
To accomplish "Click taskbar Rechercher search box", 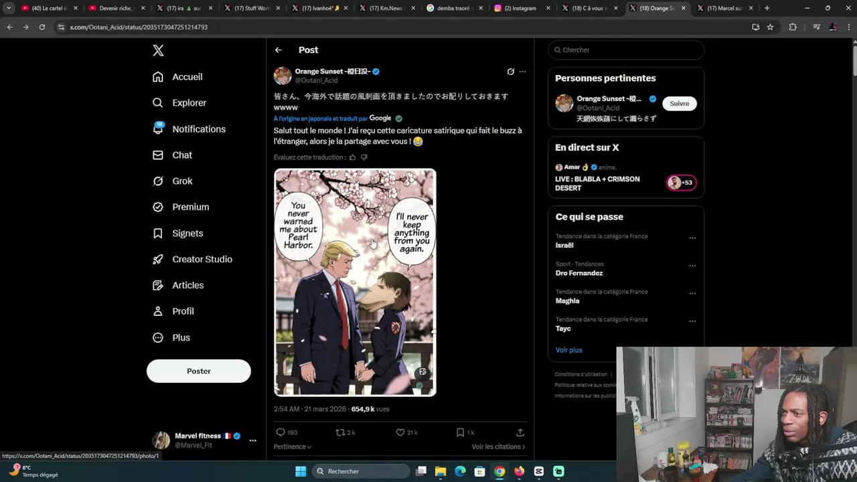I will [x=362, y=471].
